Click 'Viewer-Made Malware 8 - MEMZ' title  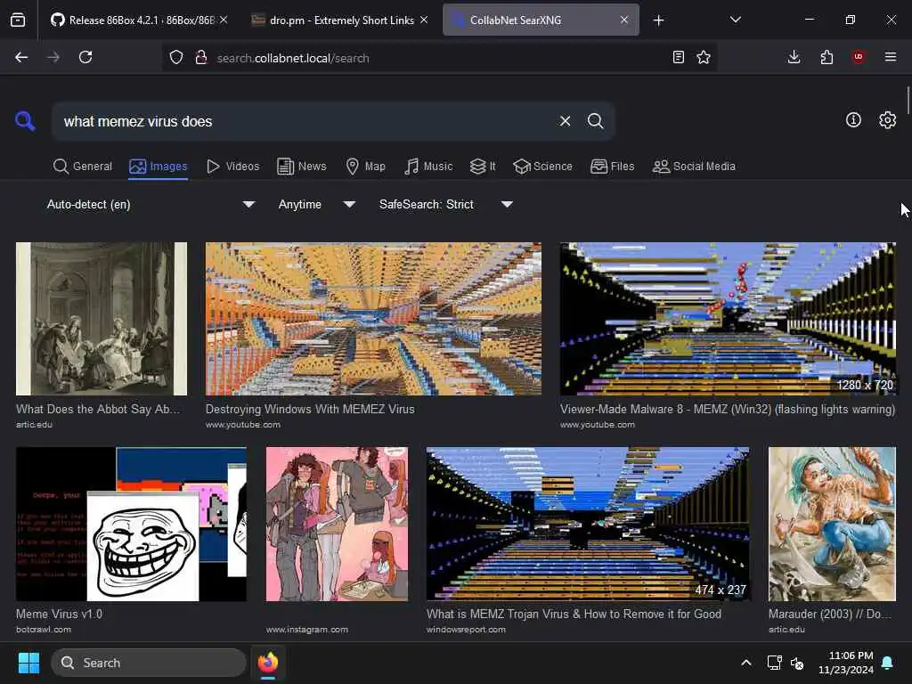(728, 409)
